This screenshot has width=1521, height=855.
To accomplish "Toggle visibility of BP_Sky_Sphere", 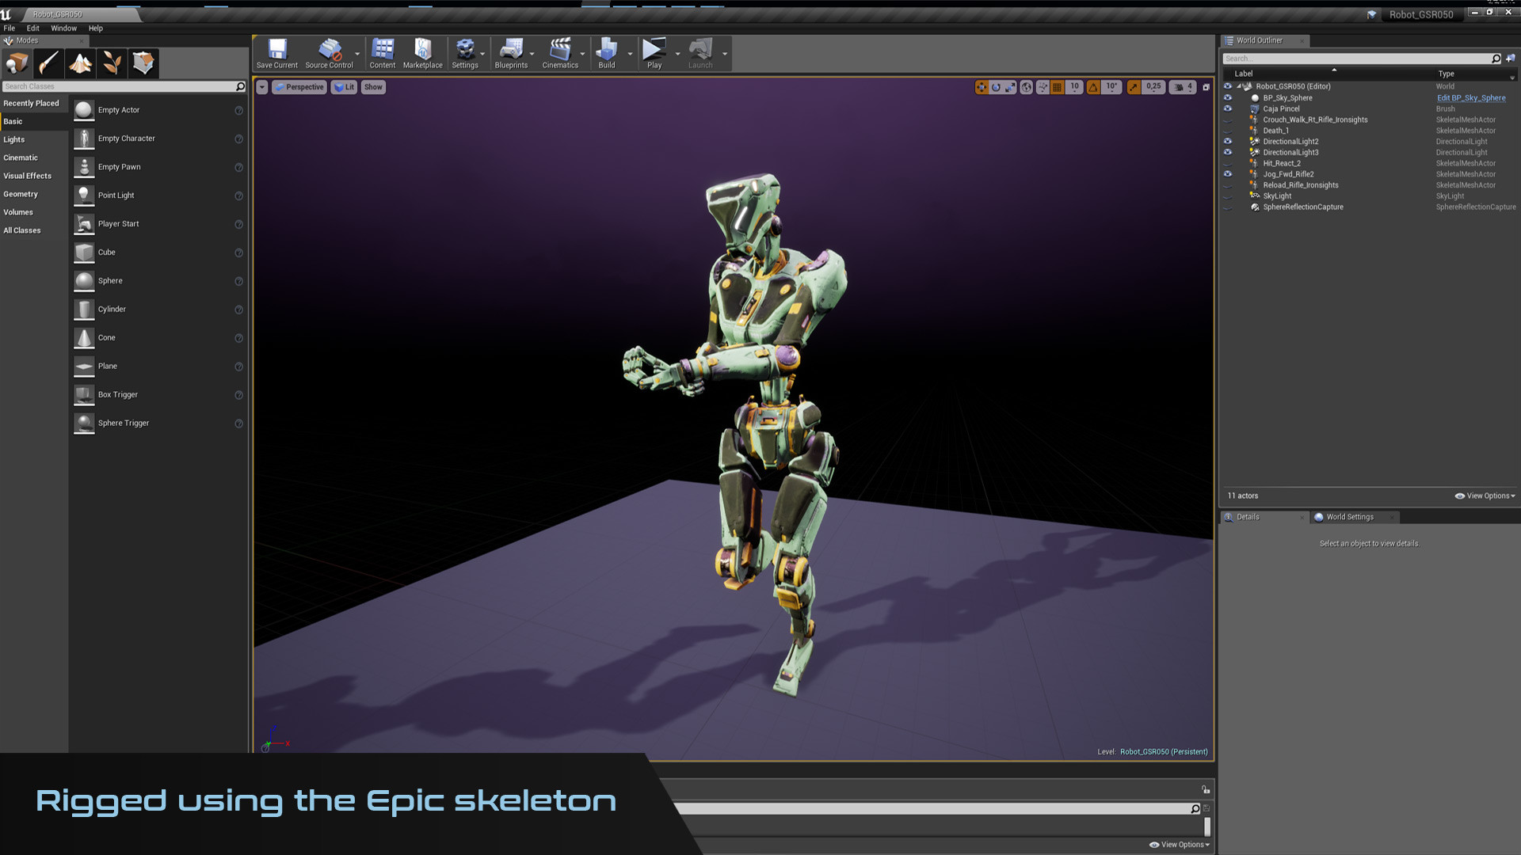I will pyautogui.click(x=1229, y=97).
